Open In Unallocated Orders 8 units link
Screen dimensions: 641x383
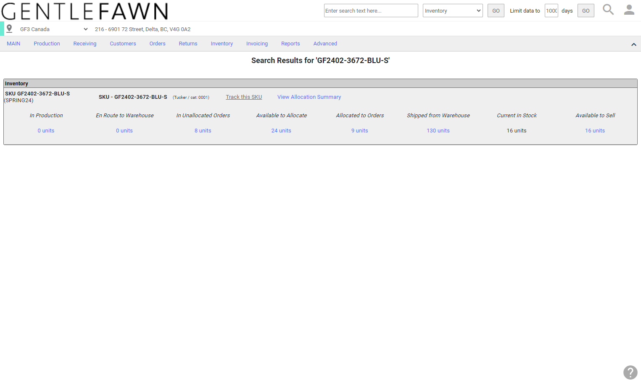tap(203, 131)
